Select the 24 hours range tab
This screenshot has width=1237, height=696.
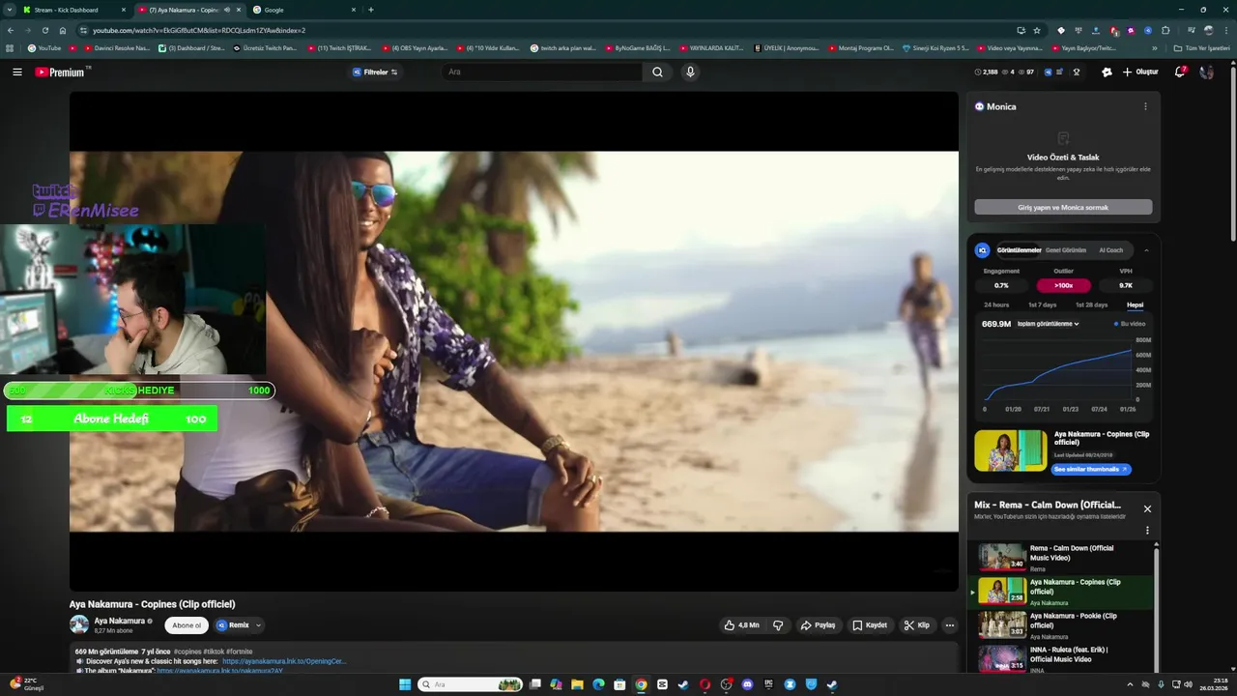point(996,304)
